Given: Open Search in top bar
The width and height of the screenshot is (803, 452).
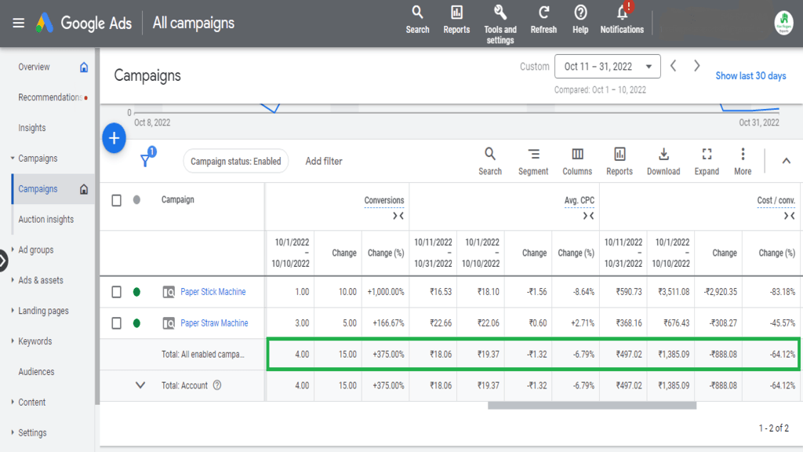Looking at the screenshot, I should click(417, 20).
